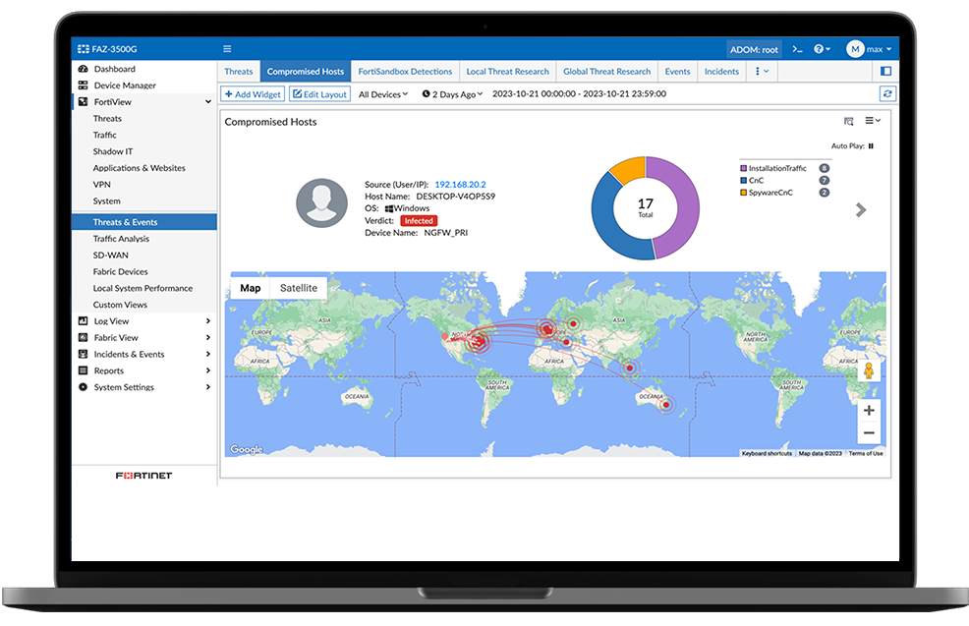Switch map to Satellite view
The image size is (969, 626).
click(299, 288)
